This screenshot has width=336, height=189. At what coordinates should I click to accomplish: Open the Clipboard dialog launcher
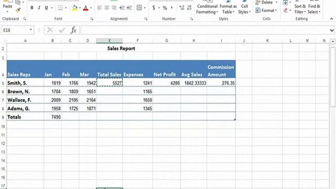coord(25,19)
